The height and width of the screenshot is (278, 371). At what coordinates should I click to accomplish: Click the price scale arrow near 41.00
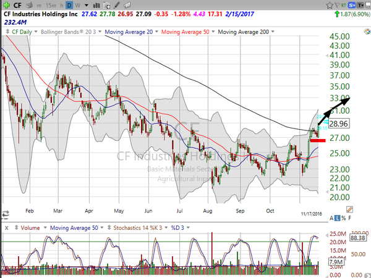point(326,56)
